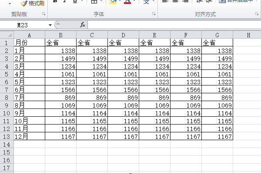Select the 9月 cell
The image size is (261, 174).
click(x=29, y=113)
